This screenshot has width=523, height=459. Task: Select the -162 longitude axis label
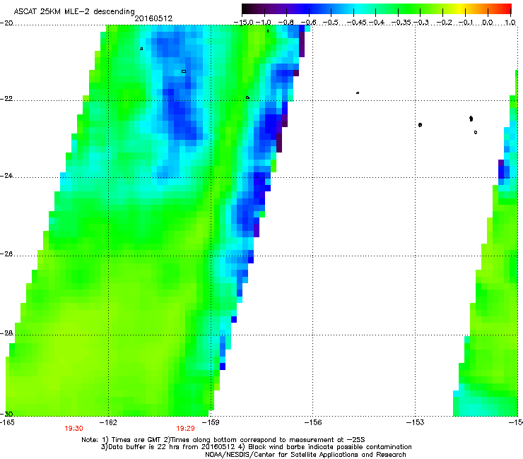point(108,422)
